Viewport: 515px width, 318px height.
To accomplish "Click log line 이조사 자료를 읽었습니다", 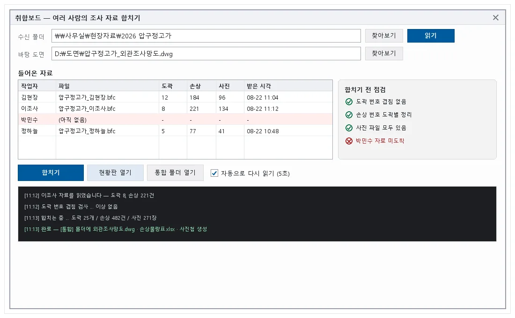I will pos(89,195).
